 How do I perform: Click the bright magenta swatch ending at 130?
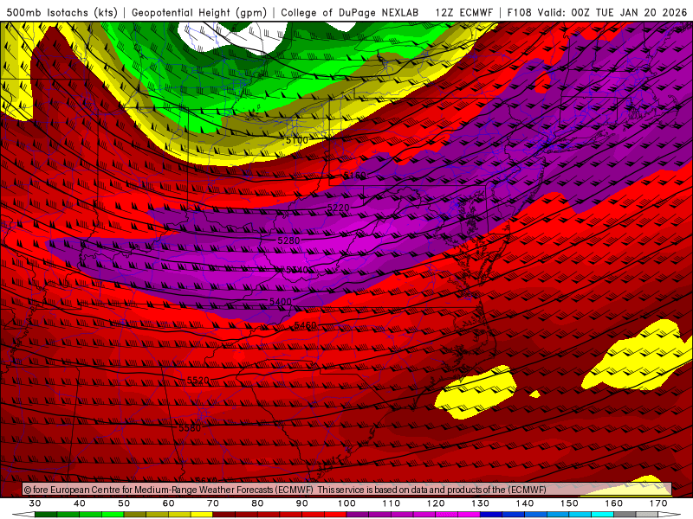coord(469,514)
